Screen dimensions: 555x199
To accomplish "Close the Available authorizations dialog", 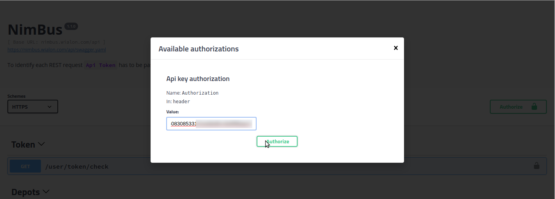I will coord(395,48).
